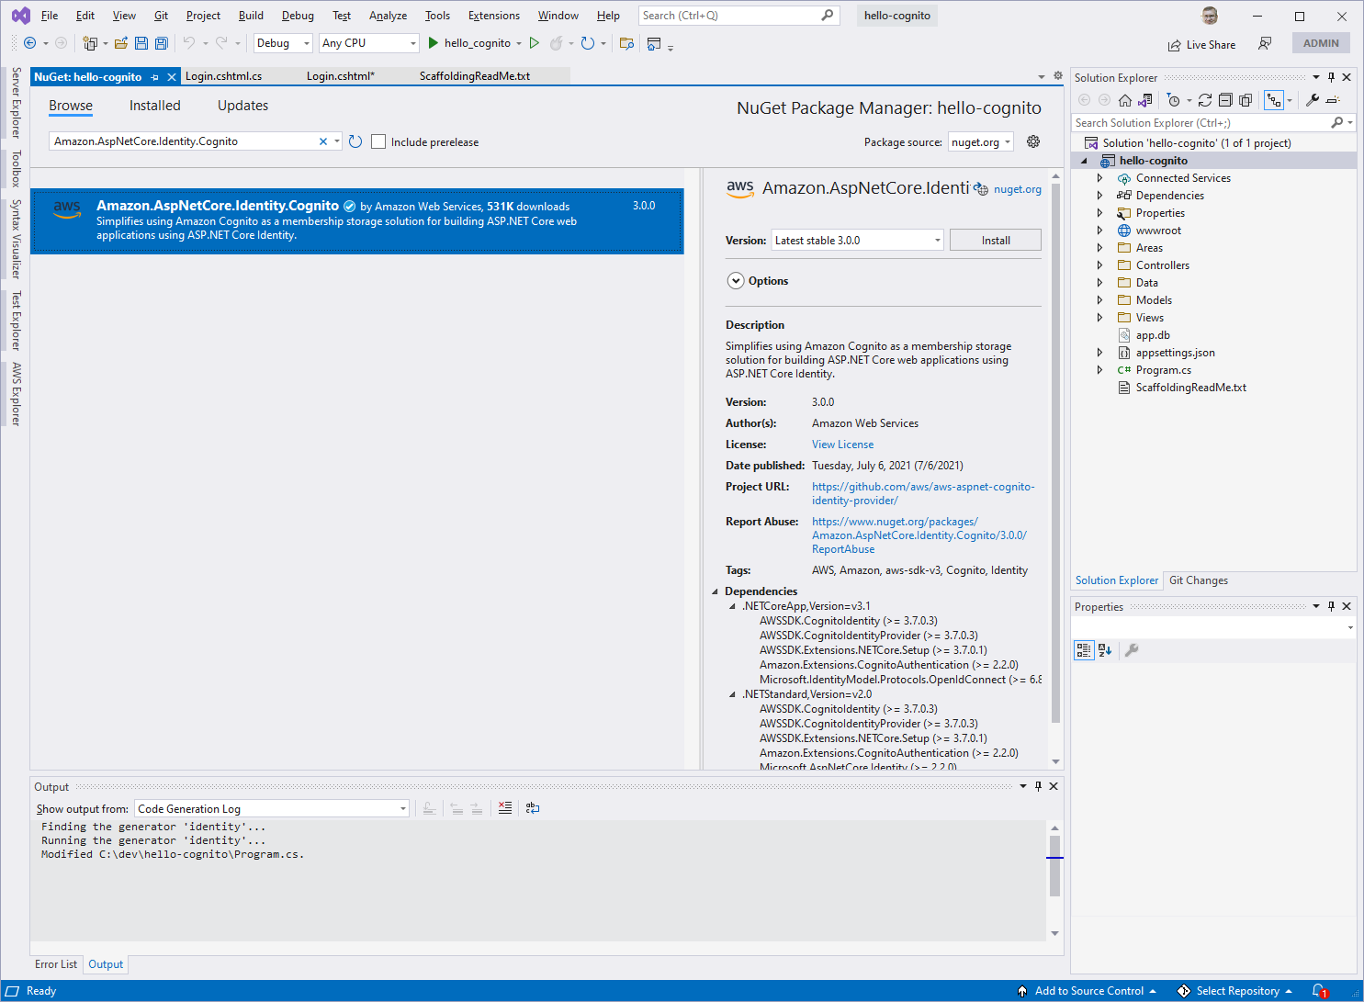The image size is (1364, 1002).
Task: Click Add to Source Control in status bar
Action: (1088, 991)
